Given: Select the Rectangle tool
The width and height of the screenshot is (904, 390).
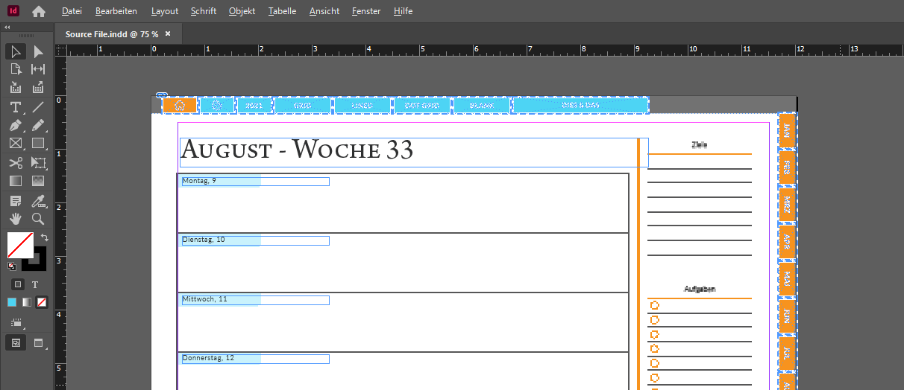Looking at the screenshot, I should pos(38,143).
